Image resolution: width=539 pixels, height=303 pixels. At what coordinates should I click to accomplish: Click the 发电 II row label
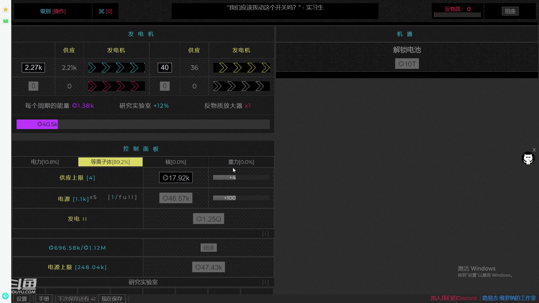77,219
